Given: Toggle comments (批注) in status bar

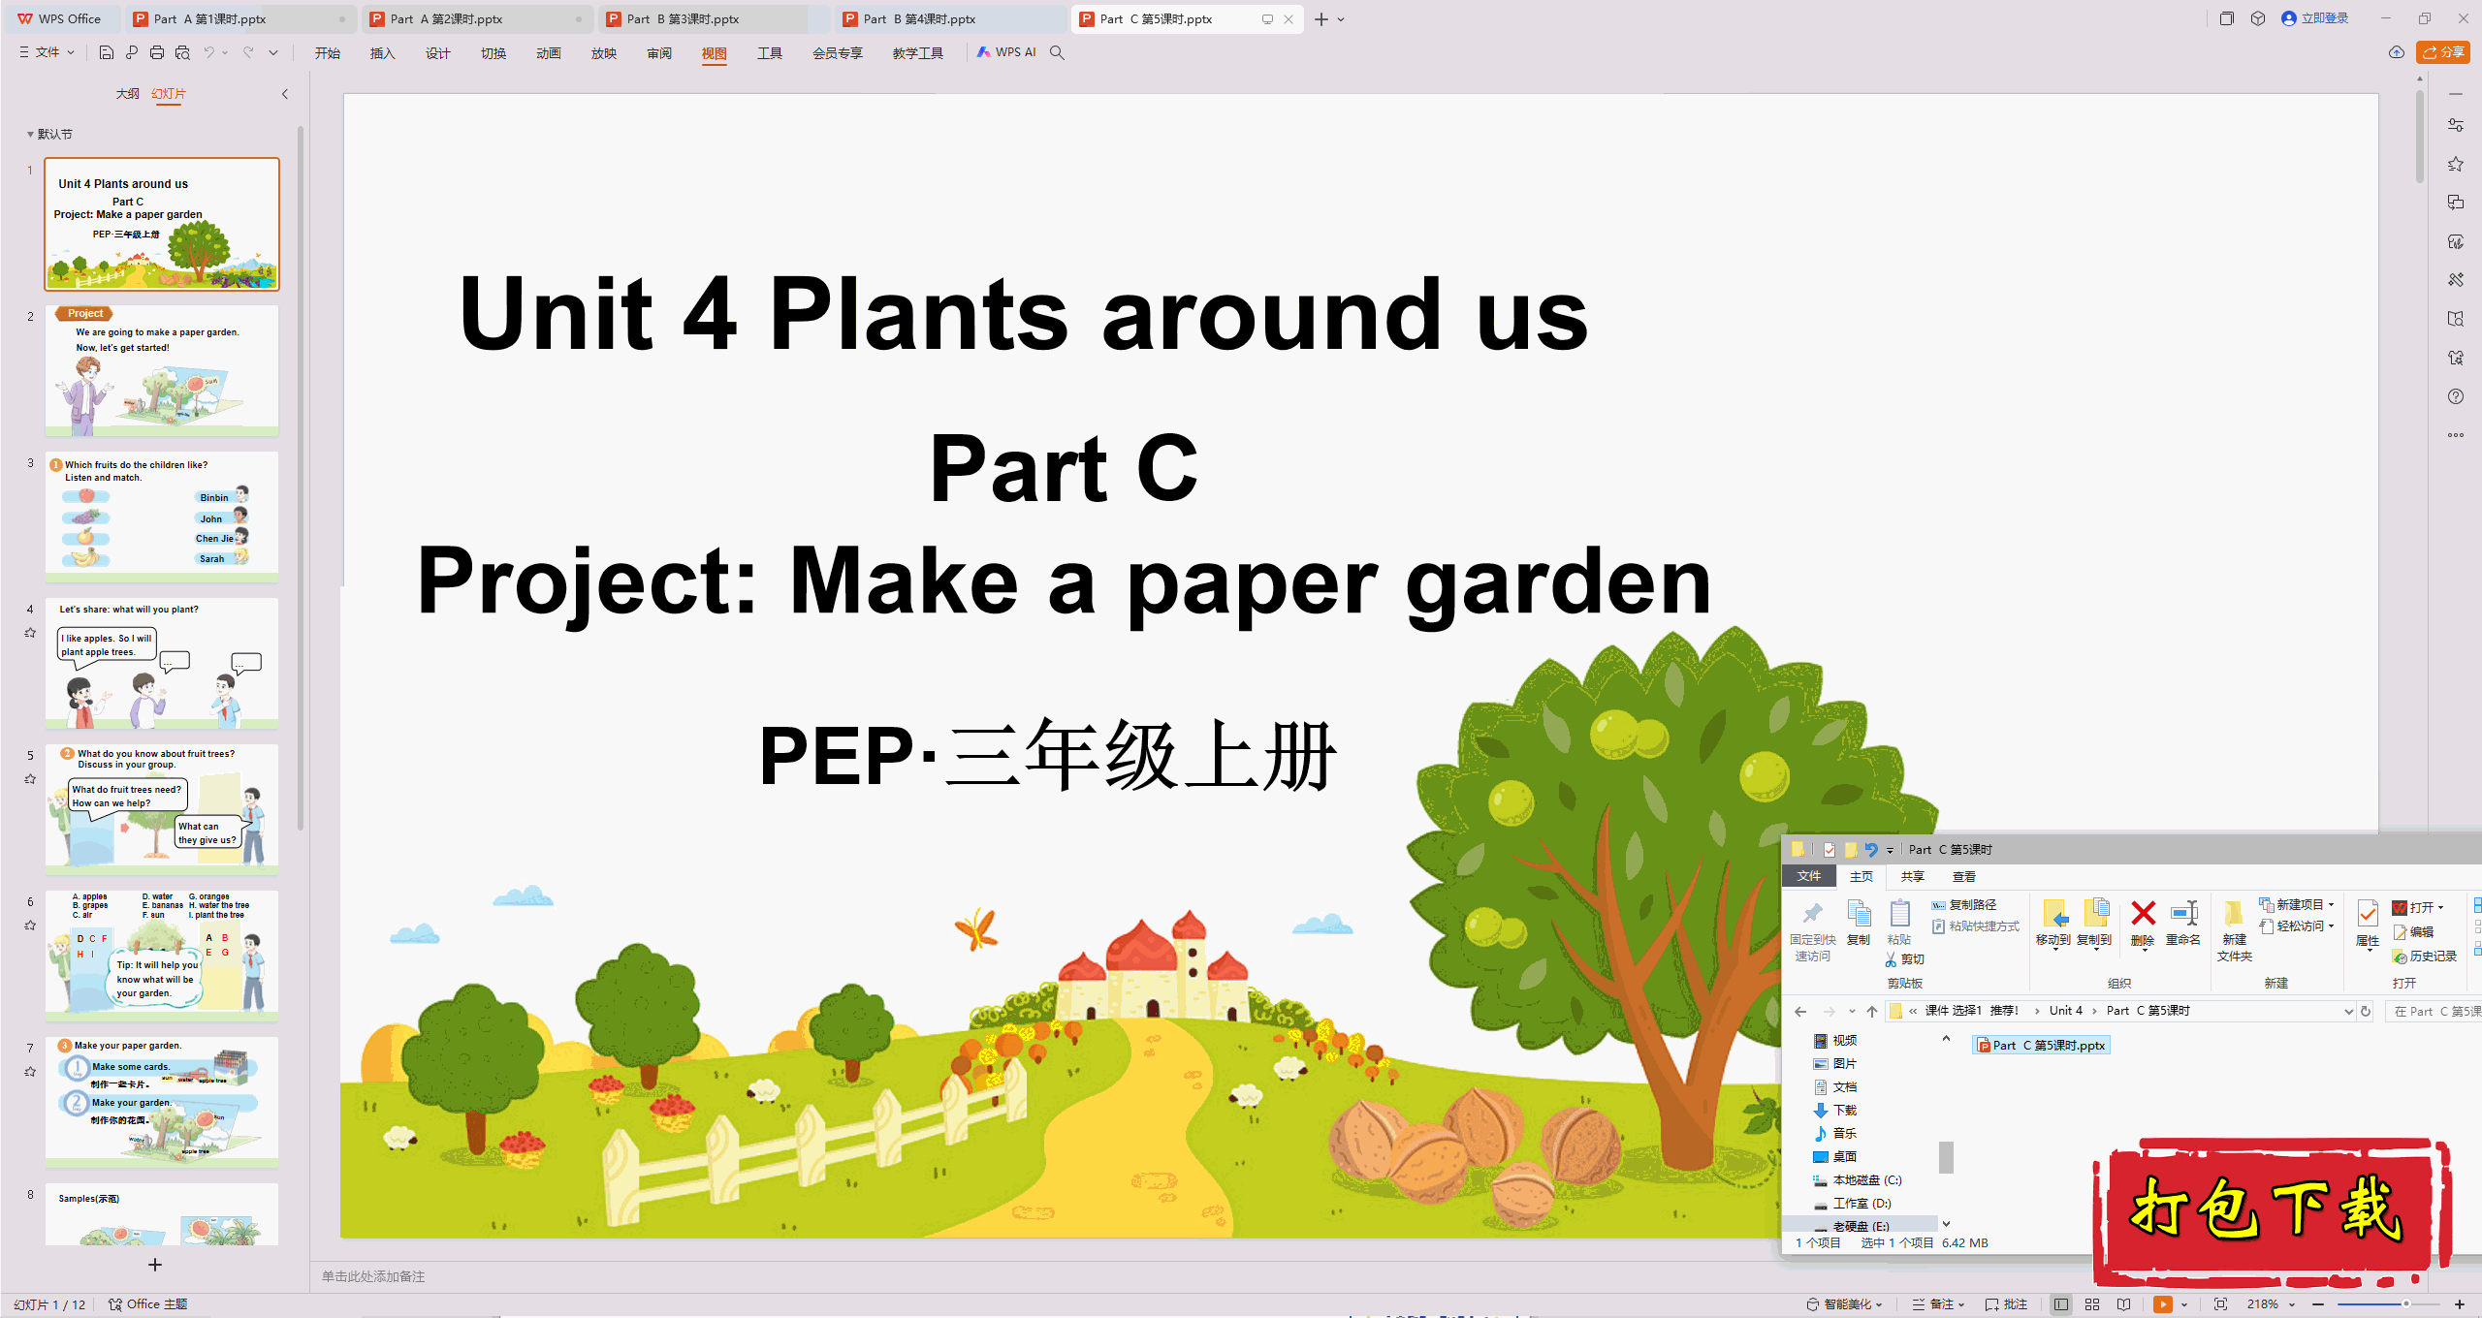Looking at the screenshot, I should click(2006, 1304).
